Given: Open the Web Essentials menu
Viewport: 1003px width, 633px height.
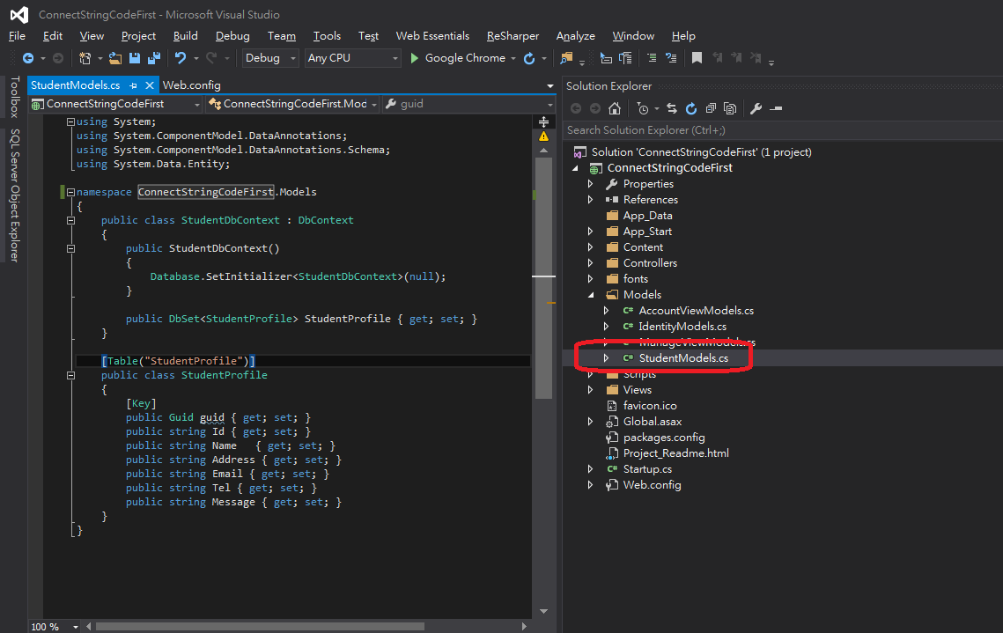Looking at the screenshot, I should pos(432,36).
